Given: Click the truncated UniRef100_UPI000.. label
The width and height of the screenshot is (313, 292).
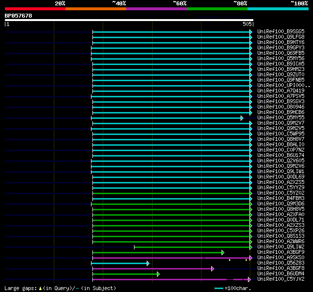Looking at the screenshot, I should pyautogui.click(x=284, y=86).
